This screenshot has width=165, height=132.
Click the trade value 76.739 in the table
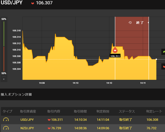[x=56, y=128]
